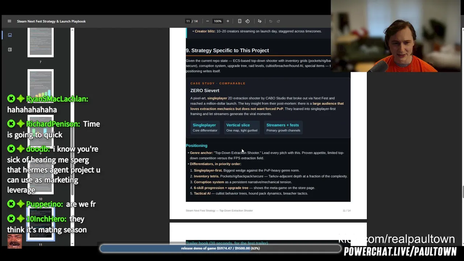Click the undo arrow in PDF toolbar

pos(270,21)
